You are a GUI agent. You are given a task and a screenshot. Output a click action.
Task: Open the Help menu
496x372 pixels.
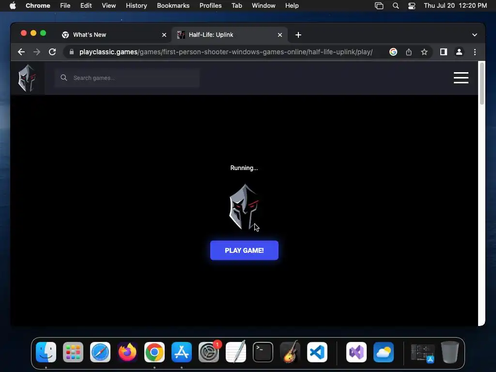[292, 6]
